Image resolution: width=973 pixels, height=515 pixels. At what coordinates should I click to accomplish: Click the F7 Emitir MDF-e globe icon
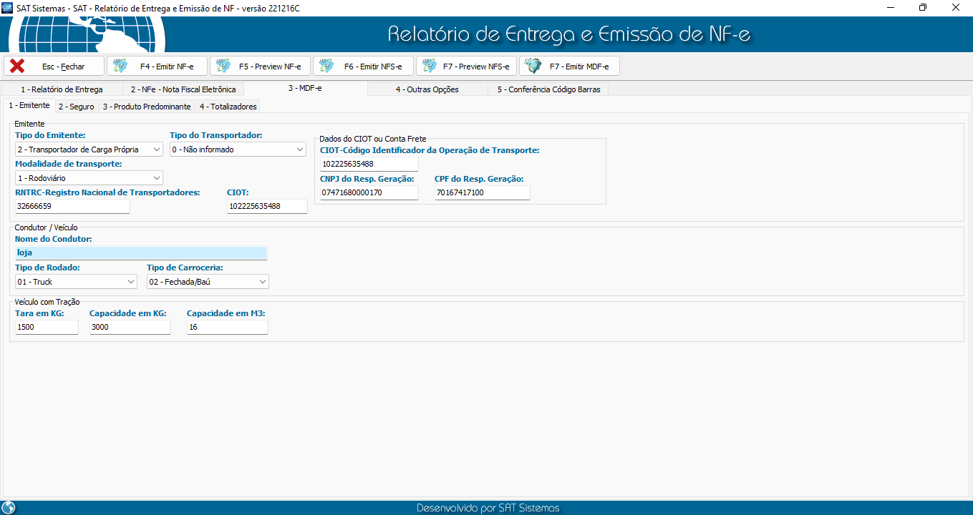533,67
